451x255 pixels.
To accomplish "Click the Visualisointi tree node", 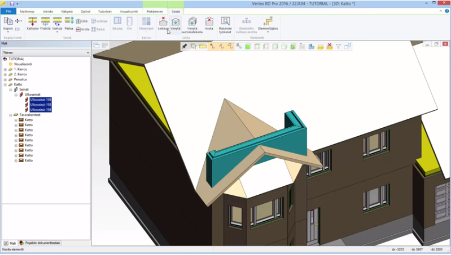I will [x=23, y=64].
